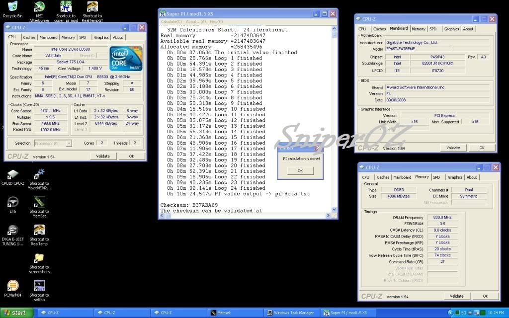This screenshot has height=318, width=509.
Task: Select the SPD tab in Memory CPU-Z window
Action: pos(436,177)
